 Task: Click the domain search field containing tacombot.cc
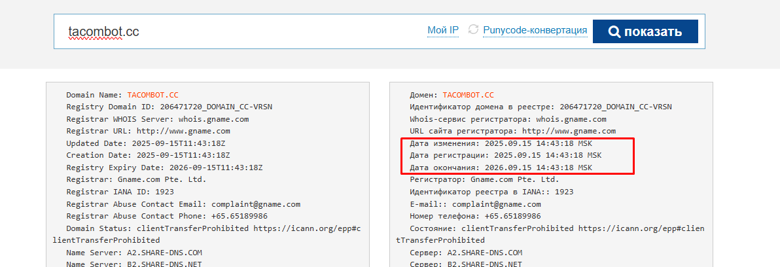[236, 31]
